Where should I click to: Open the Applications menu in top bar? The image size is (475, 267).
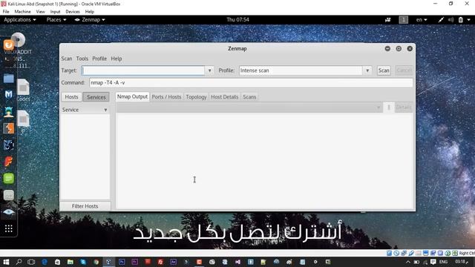[x=20, y=20]
